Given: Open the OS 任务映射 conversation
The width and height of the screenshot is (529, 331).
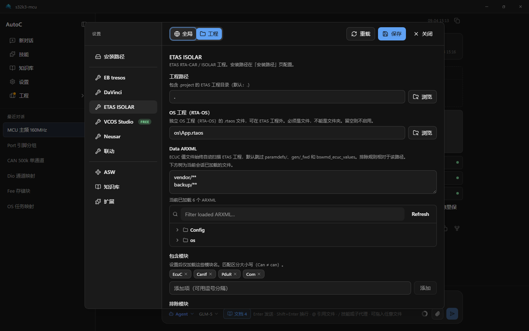Looking at the screenshot, I should pos(44,206).
